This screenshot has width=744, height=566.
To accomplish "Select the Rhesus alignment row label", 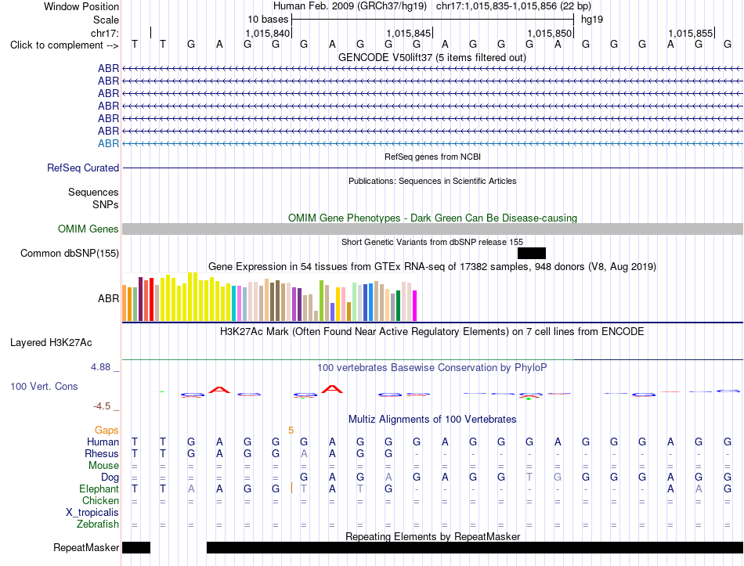I will [x=102, y=453].
